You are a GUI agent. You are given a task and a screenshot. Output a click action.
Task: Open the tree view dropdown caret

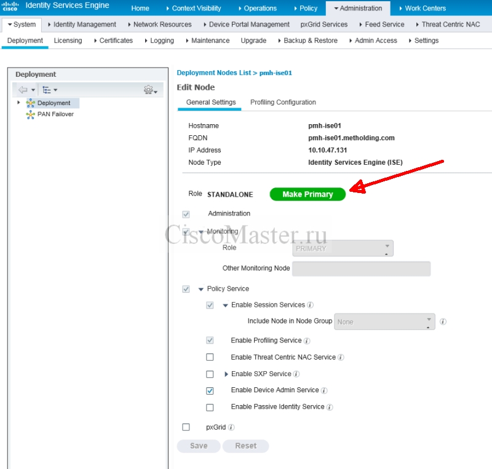[55, 90]
